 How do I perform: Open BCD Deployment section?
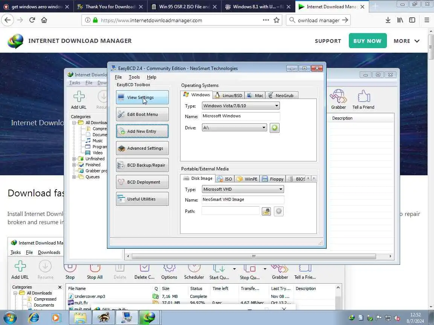point(142,182)
